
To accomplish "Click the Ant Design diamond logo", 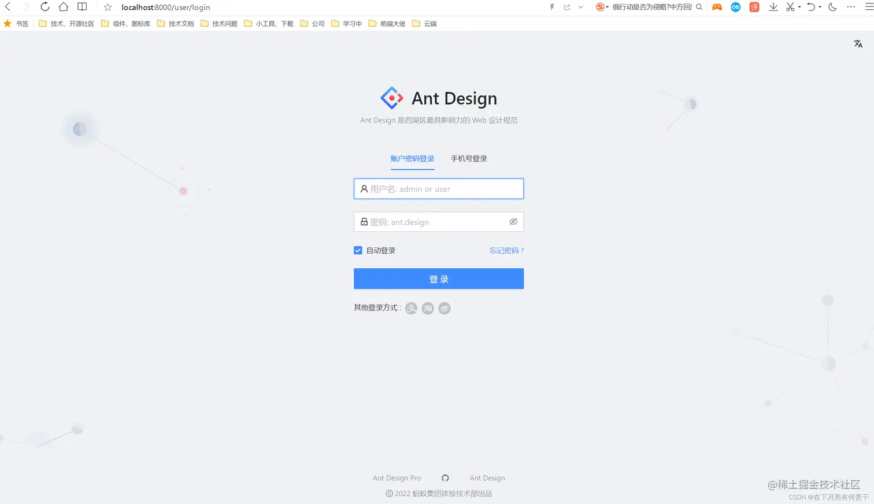I will click(x=392, y=98).
